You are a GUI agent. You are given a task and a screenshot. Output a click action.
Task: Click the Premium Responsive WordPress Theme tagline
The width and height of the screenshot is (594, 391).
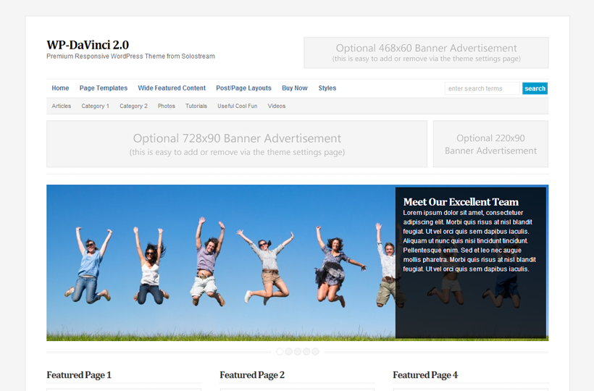click(x=130, y=56)
